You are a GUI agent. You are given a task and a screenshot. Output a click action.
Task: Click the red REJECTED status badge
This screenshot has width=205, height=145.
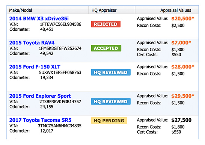pos(106,24)
